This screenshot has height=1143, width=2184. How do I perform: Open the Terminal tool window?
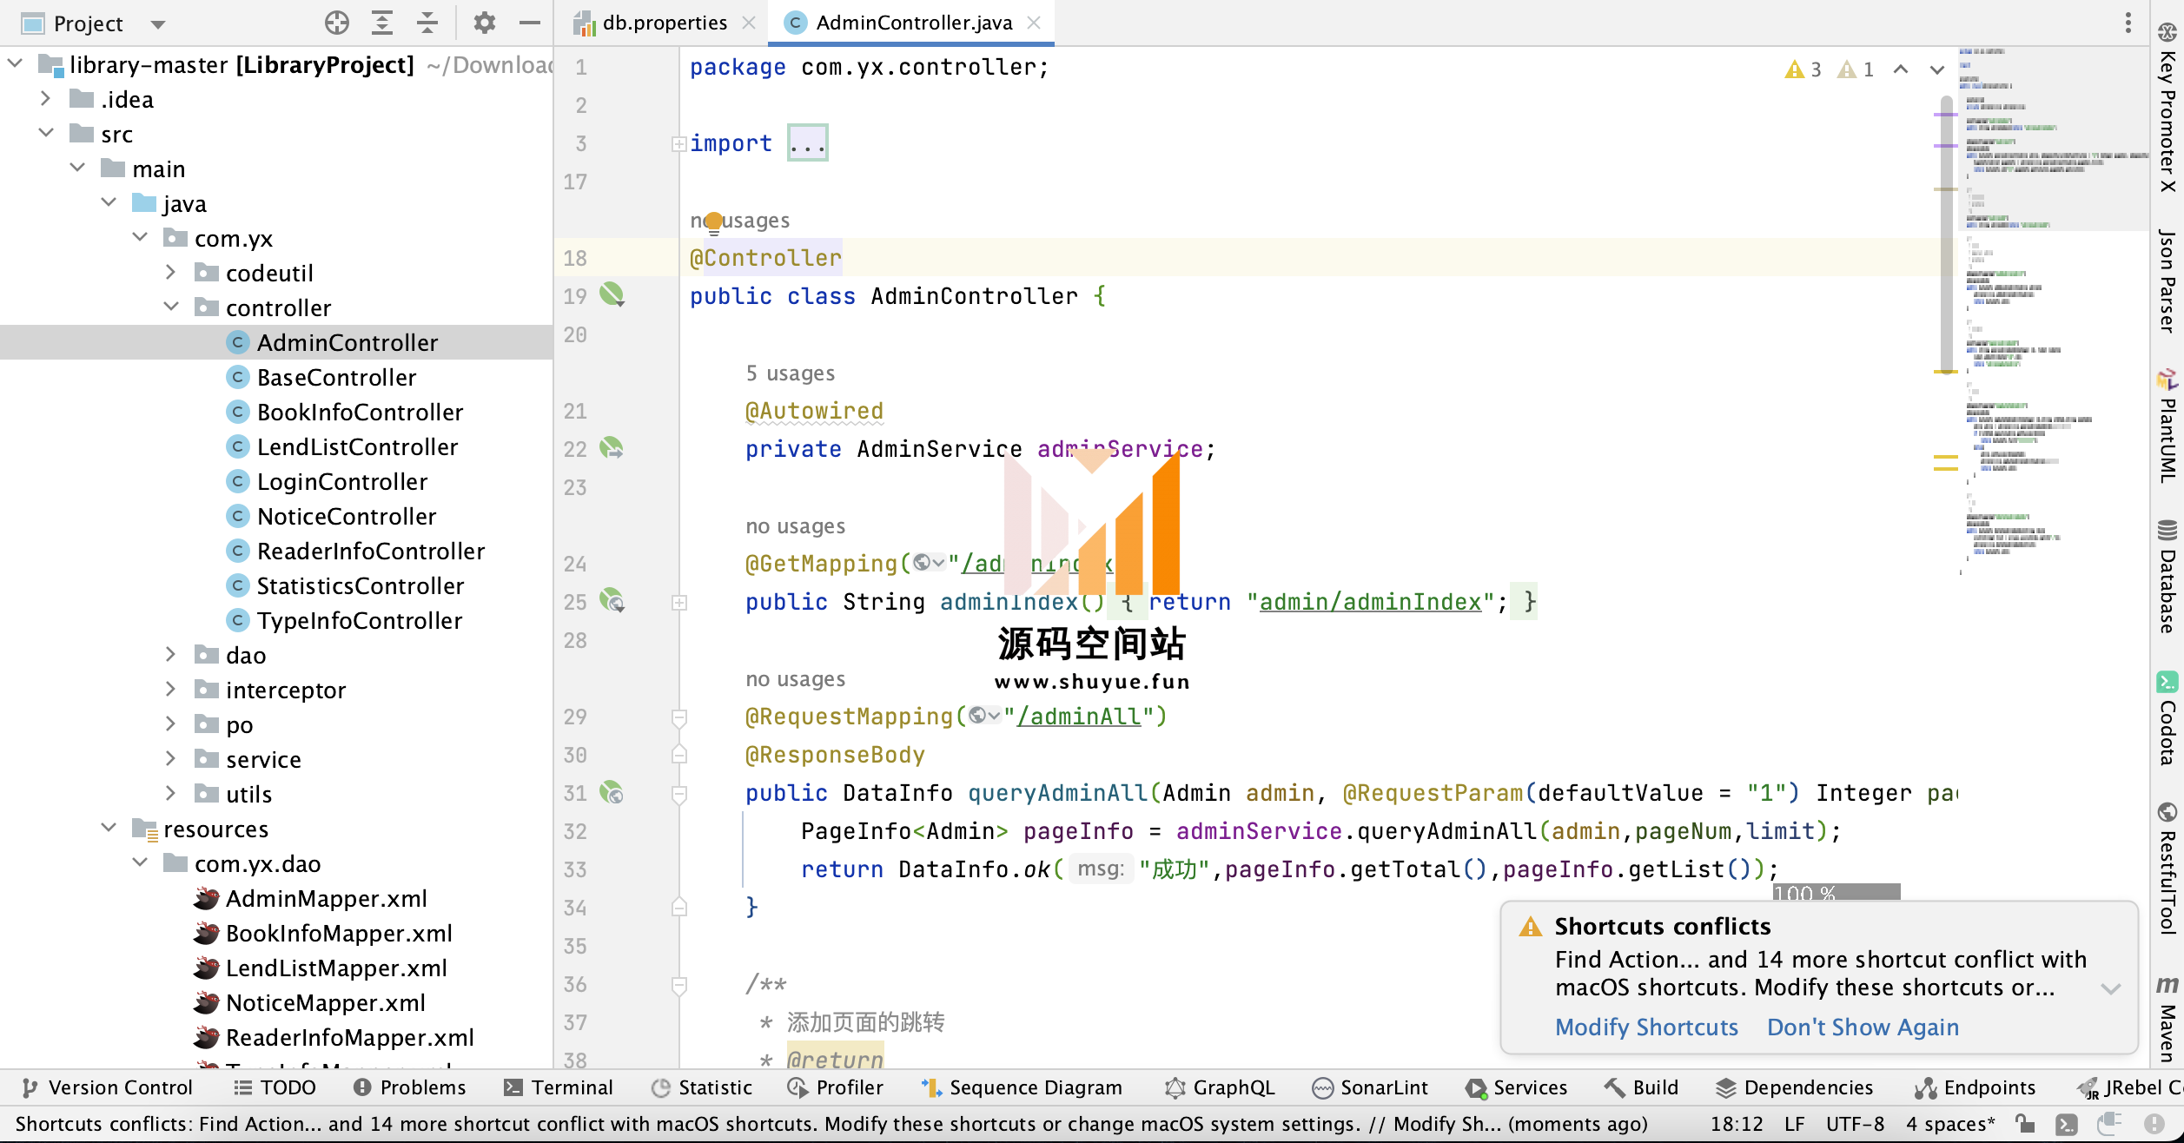click(x=559, y=1087)
